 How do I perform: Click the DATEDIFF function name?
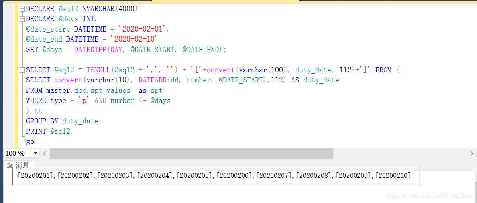click(x=90, y=50)
